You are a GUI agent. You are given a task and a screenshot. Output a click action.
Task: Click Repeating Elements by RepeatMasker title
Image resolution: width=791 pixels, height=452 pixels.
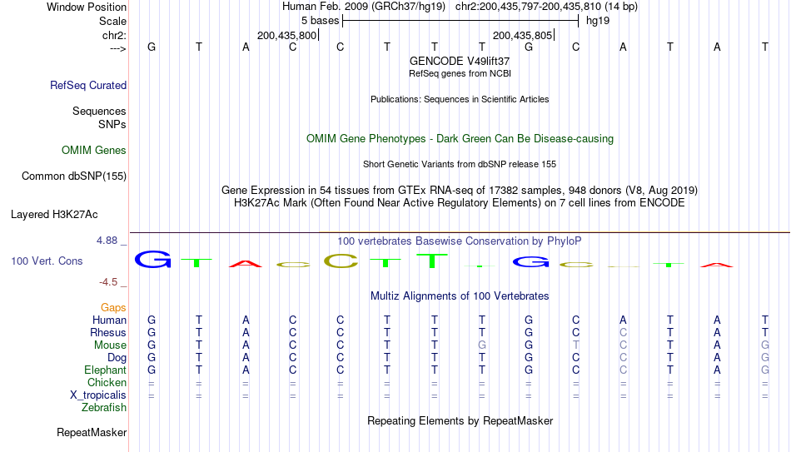(460, 420)
